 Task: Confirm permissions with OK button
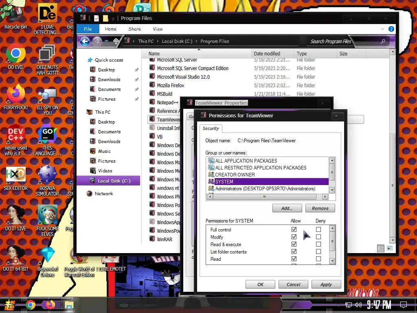click(260, 284)
